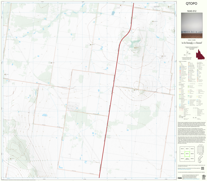Open the foggy field cover photo
207x181 pixels.
[192, 26]
